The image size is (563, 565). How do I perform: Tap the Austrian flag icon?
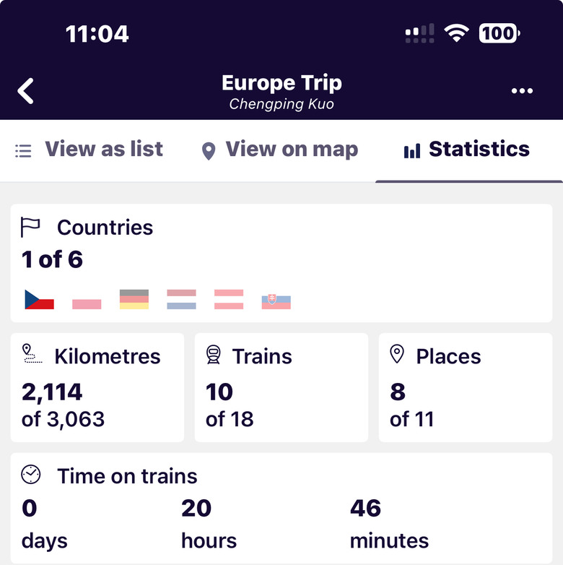pos(229,299)
